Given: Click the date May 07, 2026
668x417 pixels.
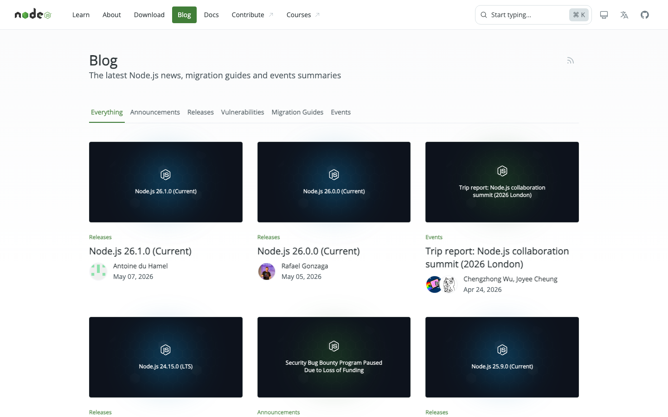Looking at the screenshot, I should (133, 277).
